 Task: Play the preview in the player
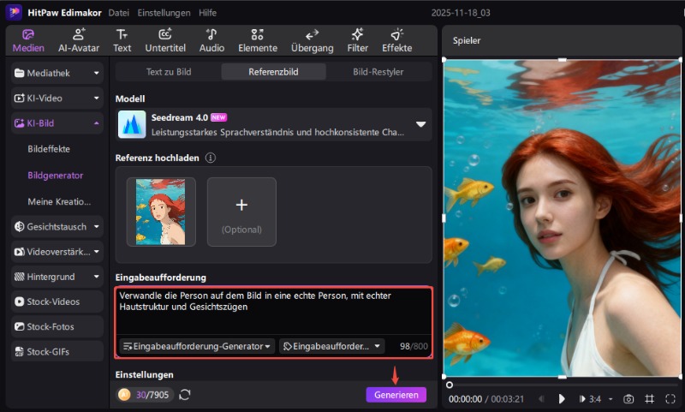coord(562,398)
